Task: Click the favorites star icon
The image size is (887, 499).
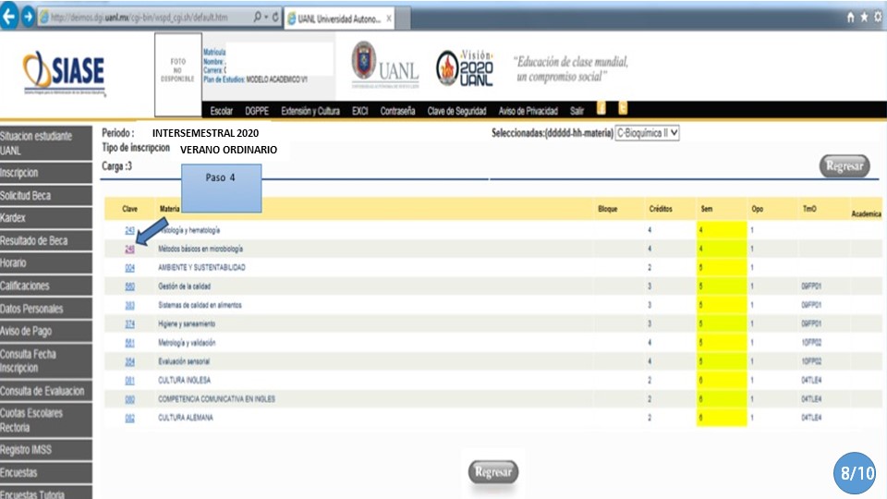Action: point(864,18)
